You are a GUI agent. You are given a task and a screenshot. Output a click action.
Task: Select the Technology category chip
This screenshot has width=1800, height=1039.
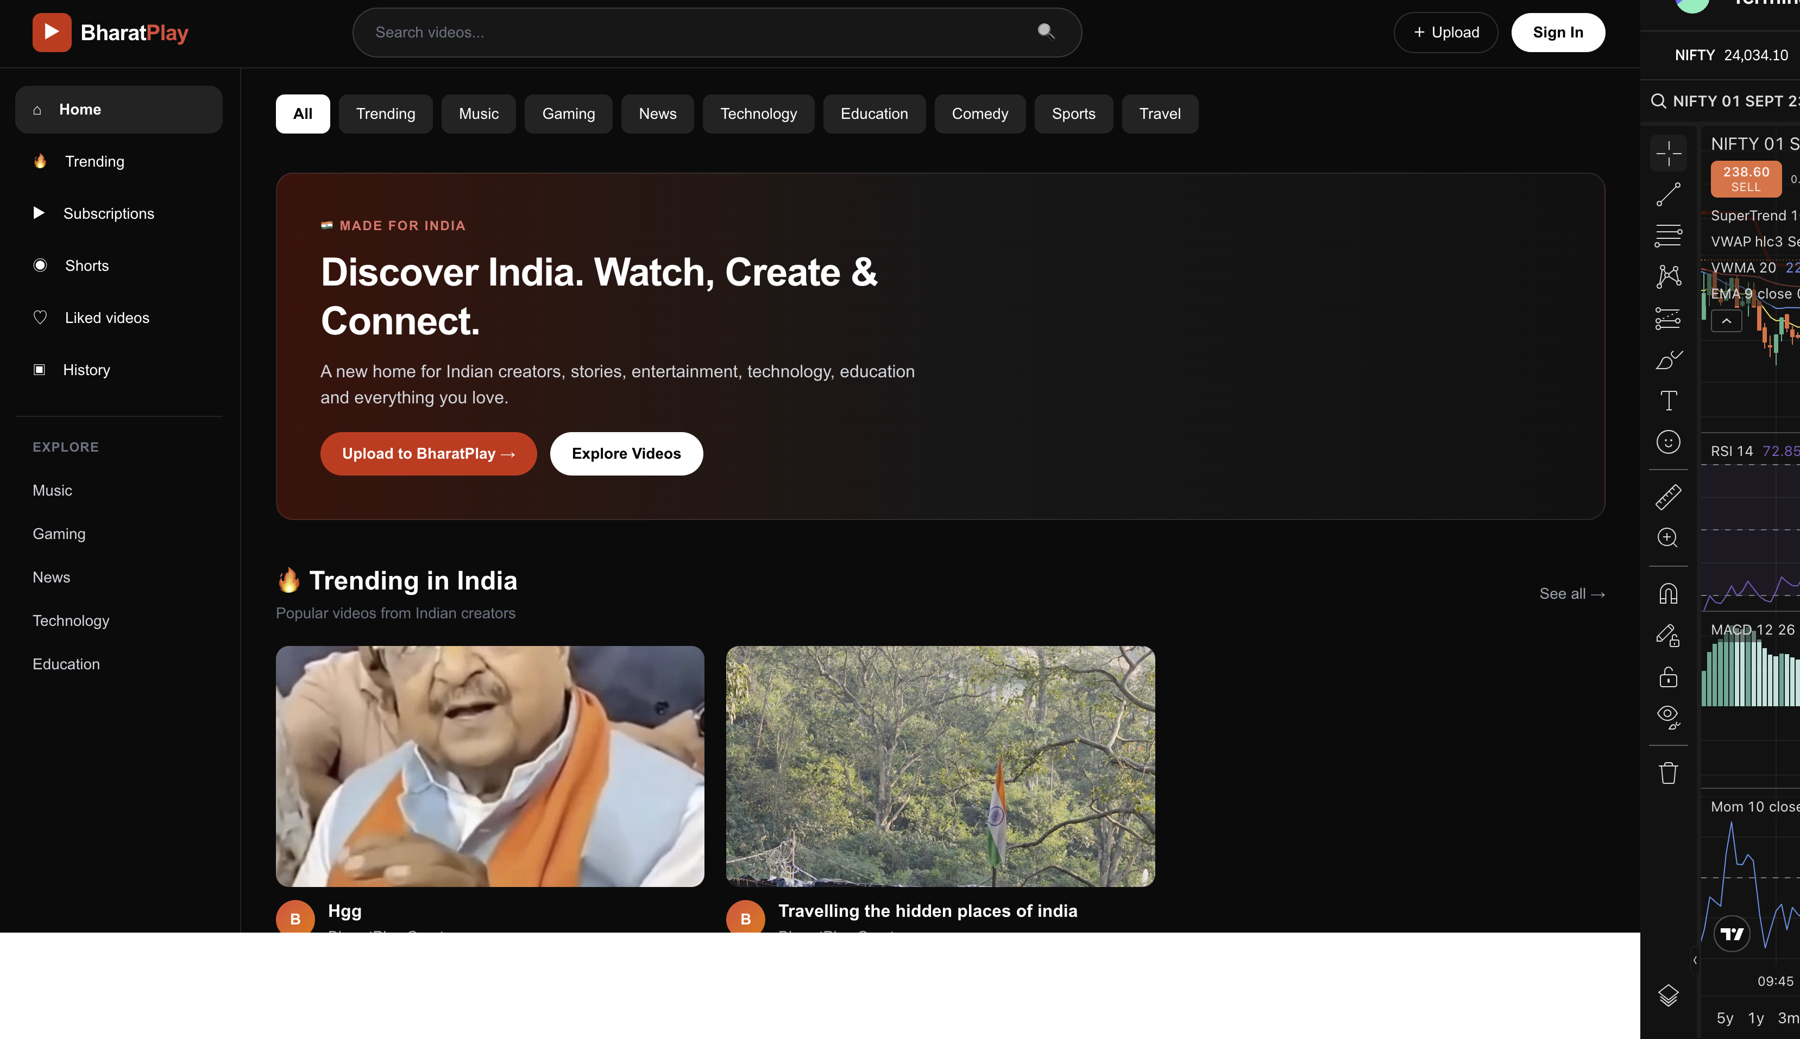(x=758, y=113)
